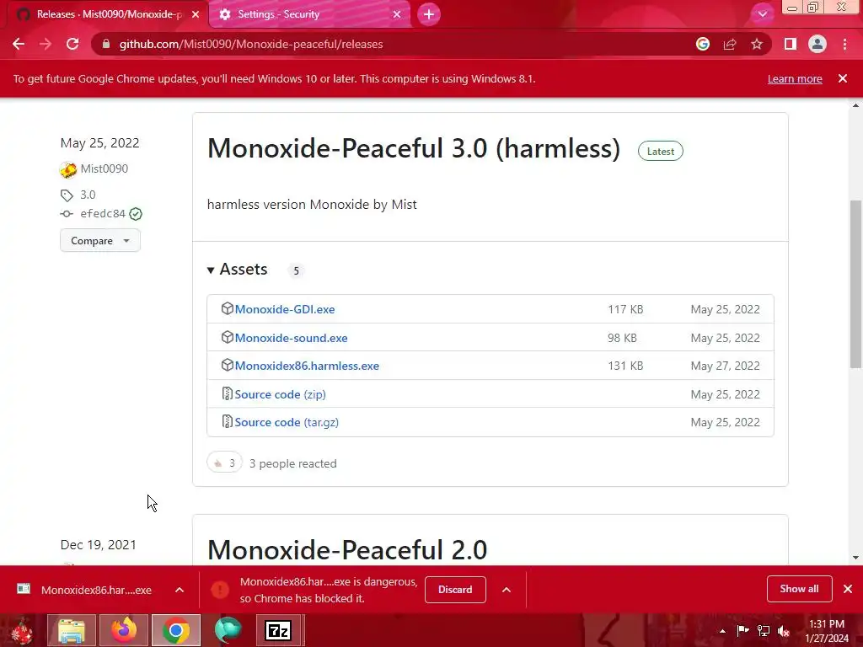Open 7-Zip from taskbar
Image resolution: width=863 pixels, height=647 pixels.
pos(278,630)
